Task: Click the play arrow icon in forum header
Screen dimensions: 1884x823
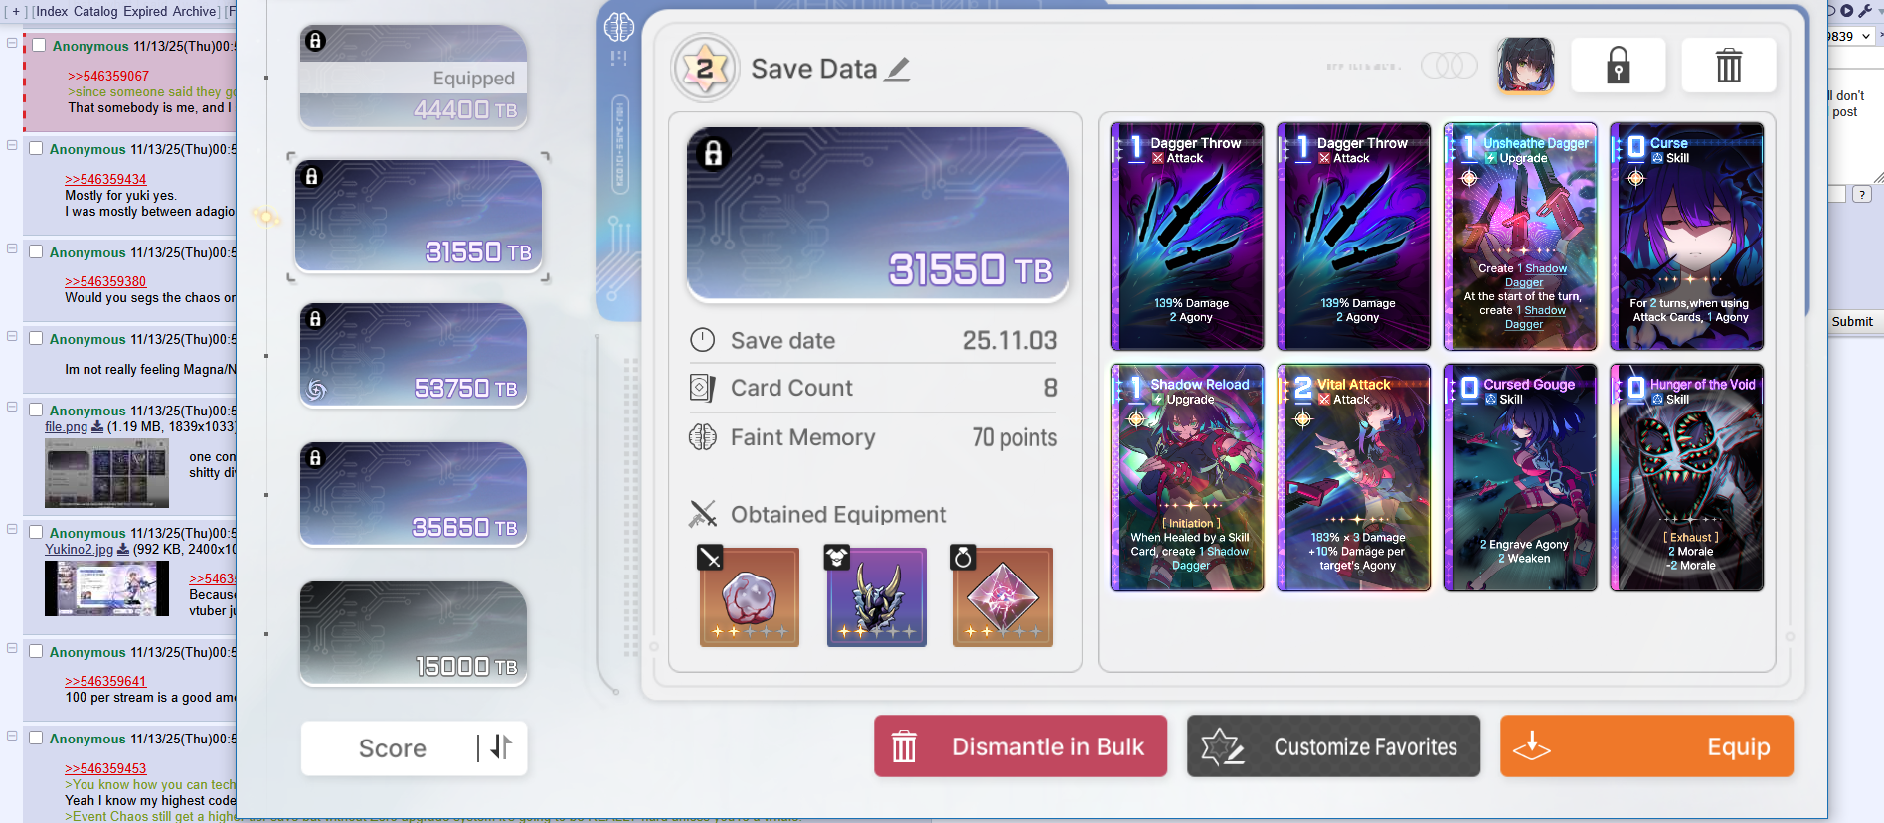Action: pyautogui.click(x=1847, y=10)
